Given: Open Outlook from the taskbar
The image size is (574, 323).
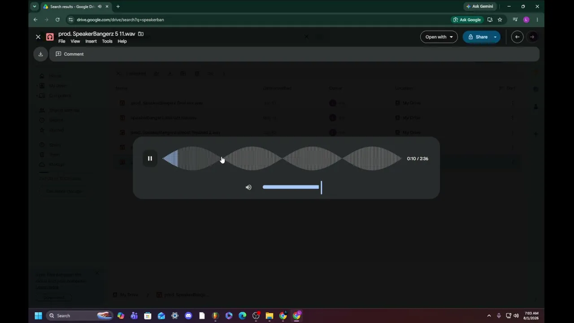Looking at the screenshot, I should tap(161, 316).
